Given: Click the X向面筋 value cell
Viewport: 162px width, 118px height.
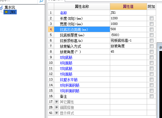Looking at the screenshot, I should click(x=128, y=63).
